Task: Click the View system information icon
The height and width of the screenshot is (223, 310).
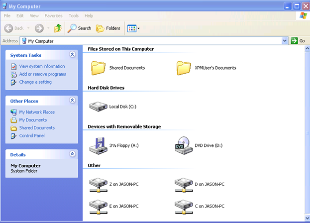Action: click(14, 66)
